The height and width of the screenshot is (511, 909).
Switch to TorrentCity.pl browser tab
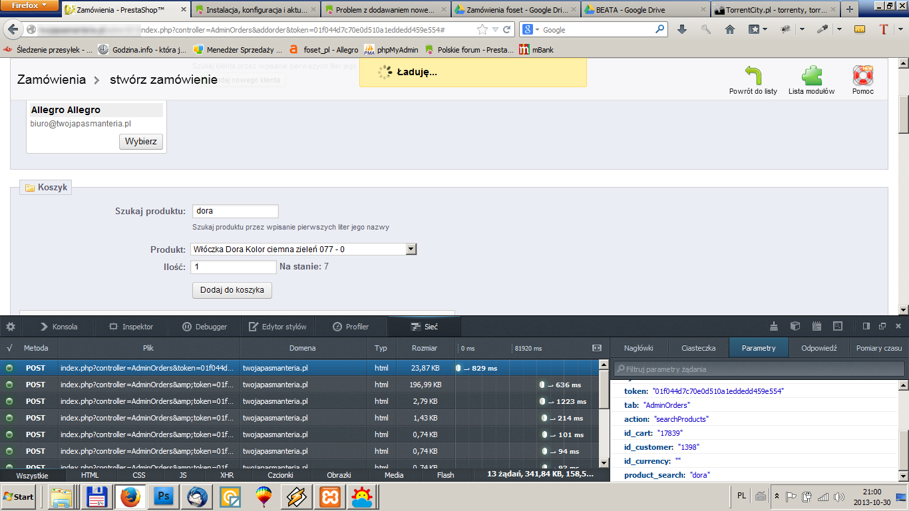(775, 10)
